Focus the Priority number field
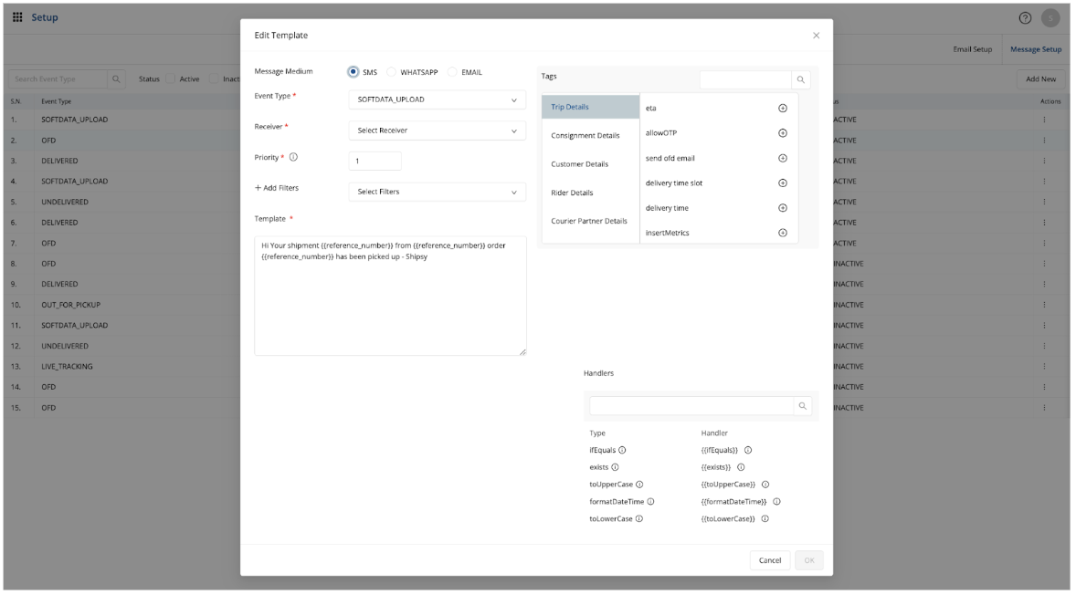The height and width of the screenshot is (595, 1076). 374,162
